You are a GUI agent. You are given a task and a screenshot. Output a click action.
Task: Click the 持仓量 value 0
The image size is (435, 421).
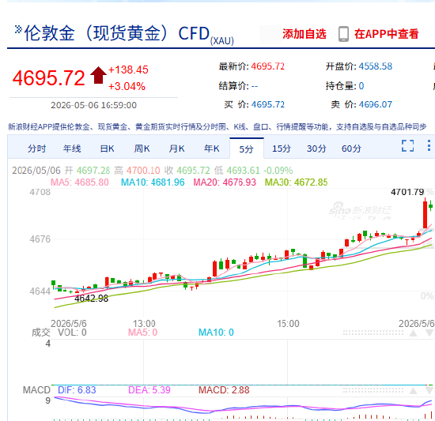(x=361, y=86)
